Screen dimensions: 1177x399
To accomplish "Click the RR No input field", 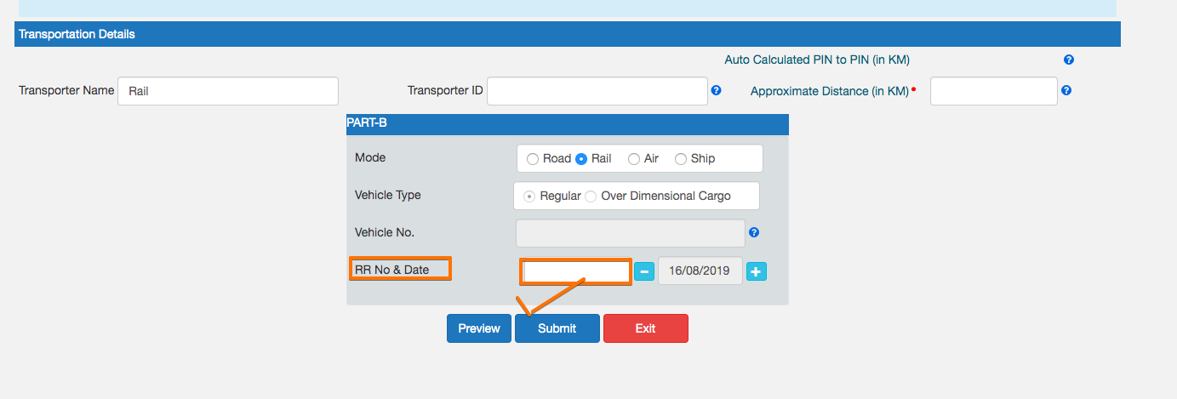I will 575,271.
